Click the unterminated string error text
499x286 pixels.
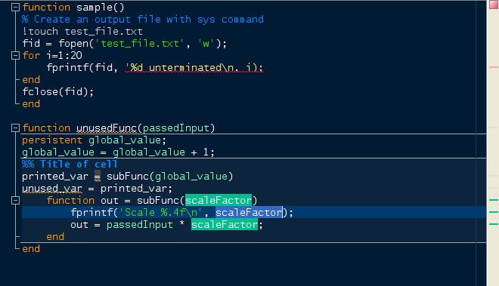194,68
